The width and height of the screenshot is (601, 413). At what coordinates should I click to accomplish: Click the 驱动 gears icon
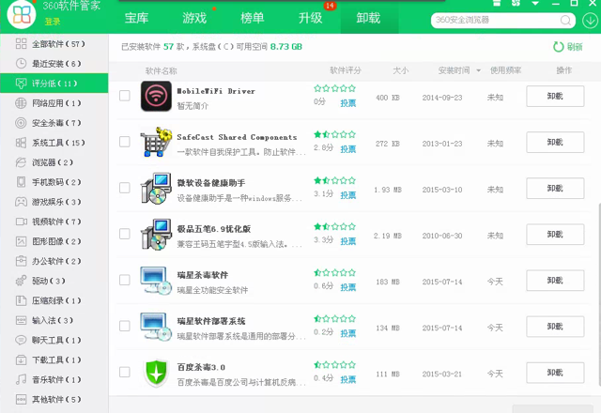21,281
